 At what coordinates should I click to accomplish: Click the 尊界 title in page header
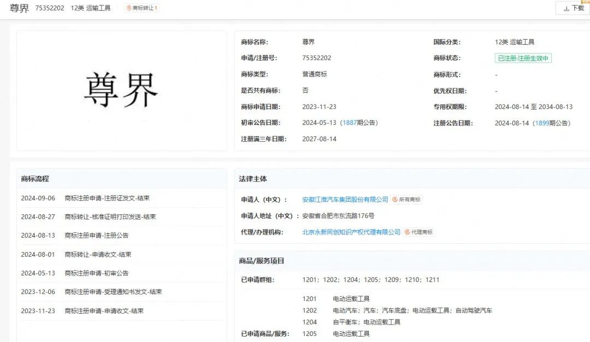point(19,8)
